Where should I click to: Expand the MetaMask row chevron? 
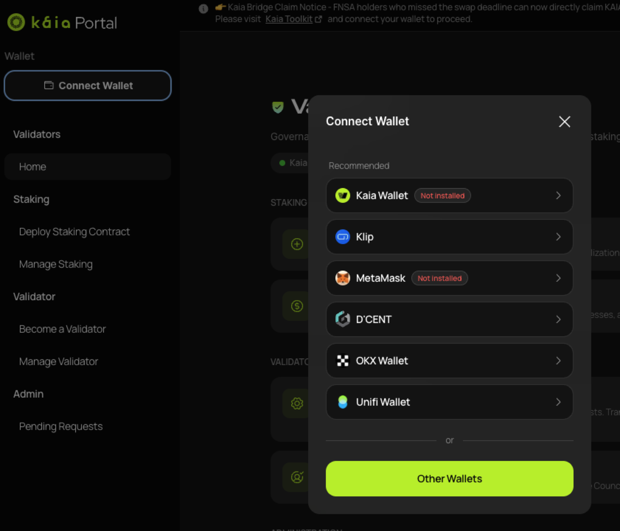(558, 278)
